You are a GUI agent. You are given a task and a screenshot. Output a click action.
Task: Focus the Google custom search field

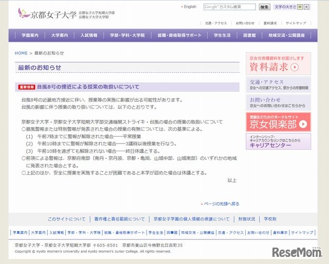[230, 7]
